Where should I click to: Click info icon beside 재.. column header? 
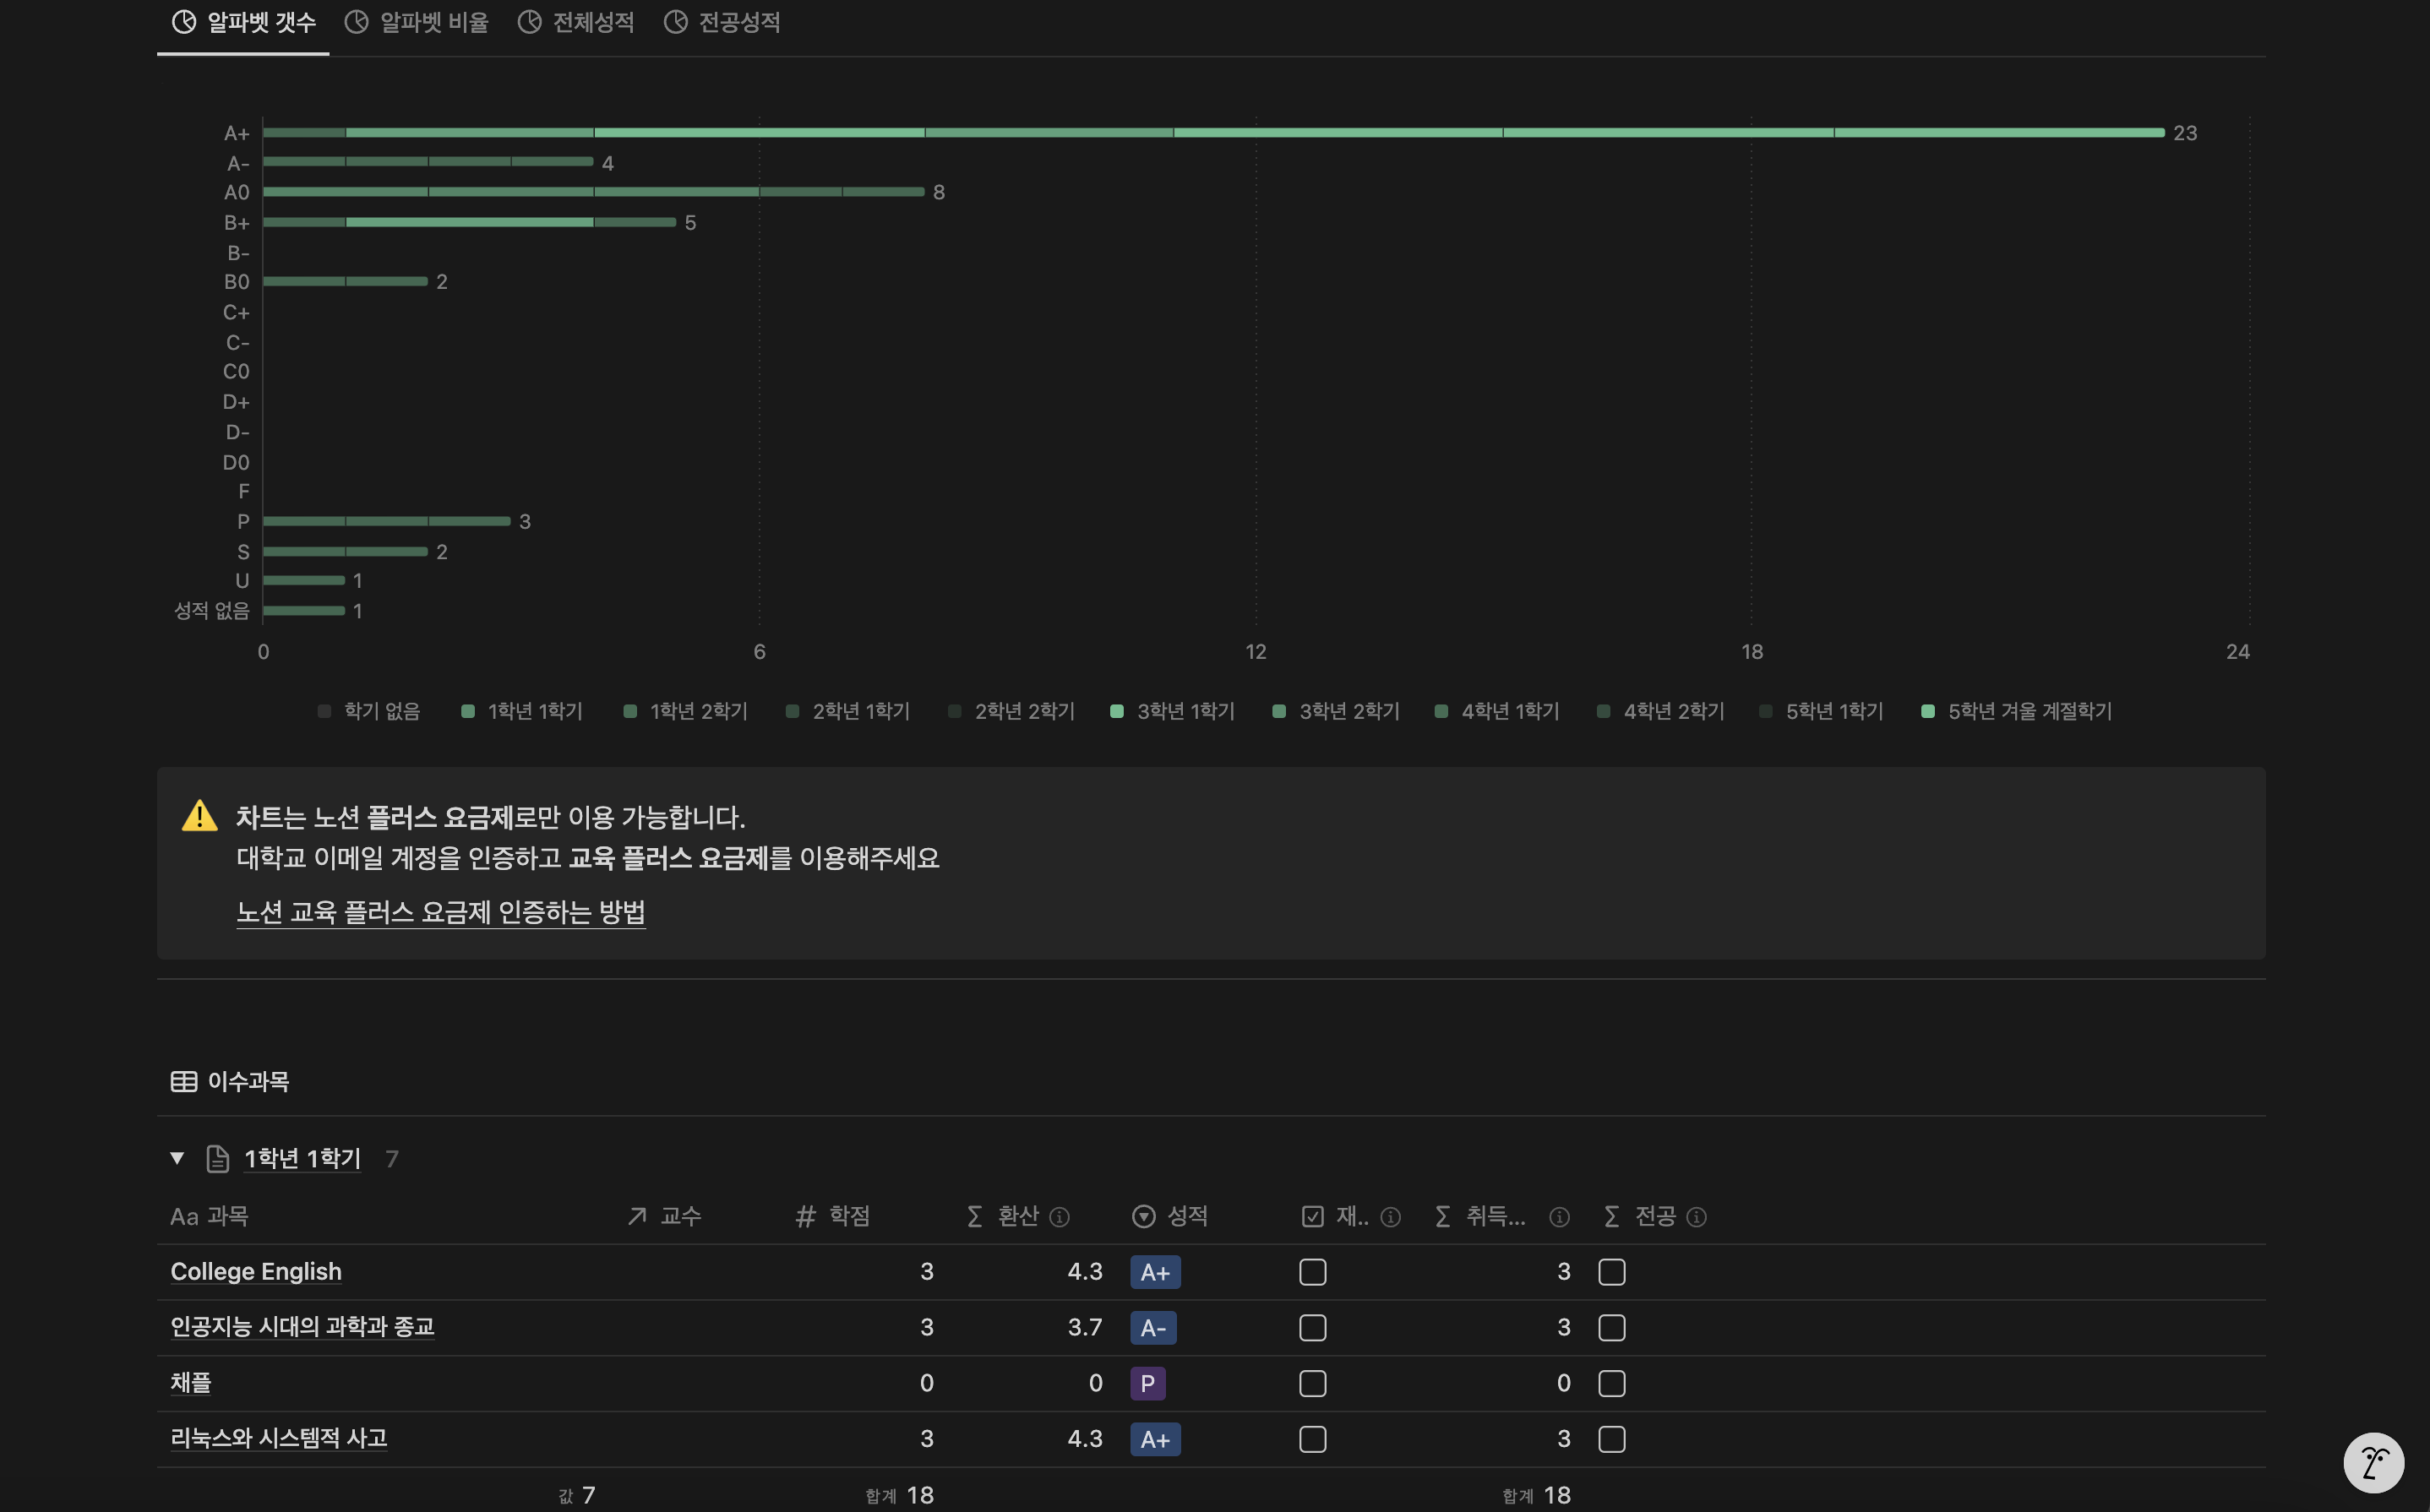pyautogui.click(x=1390, y=1217)
